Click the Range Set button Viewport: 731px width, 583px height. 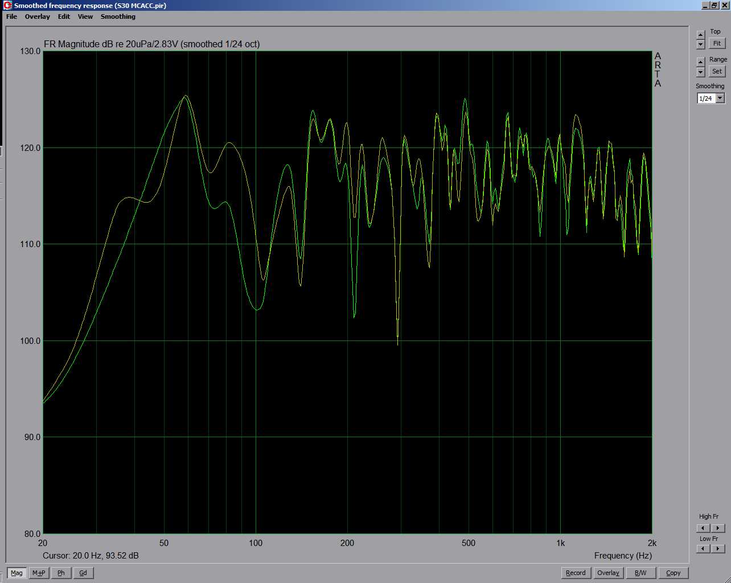717,71
